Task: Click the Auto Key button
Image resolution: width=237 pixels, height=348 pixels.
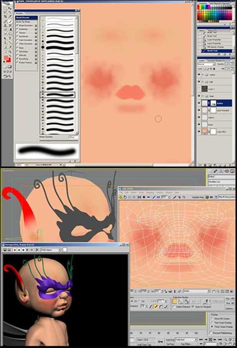Action: click(x=170, y=339)
